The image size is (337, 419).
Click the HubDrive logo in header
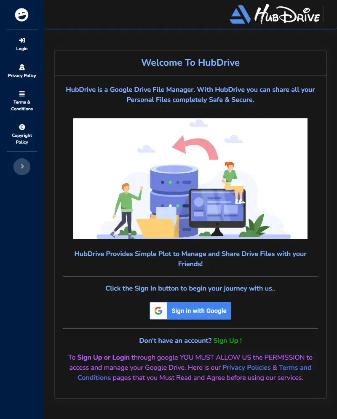tap(275, 15)
